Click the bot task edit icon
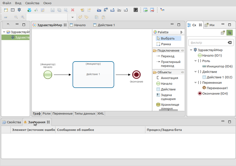Screen dimensions: 236x166 click(x=43, y=10)
